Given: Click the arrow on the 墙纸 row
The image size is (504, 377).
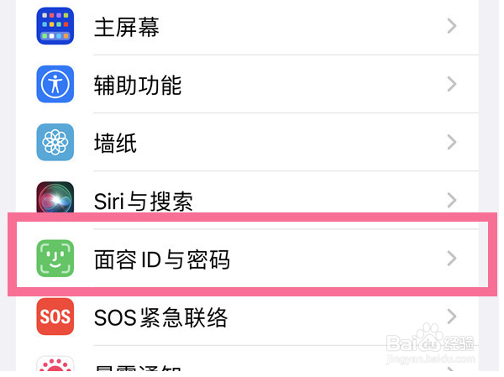Looking at the screenshot, I should tap(452, 142).
